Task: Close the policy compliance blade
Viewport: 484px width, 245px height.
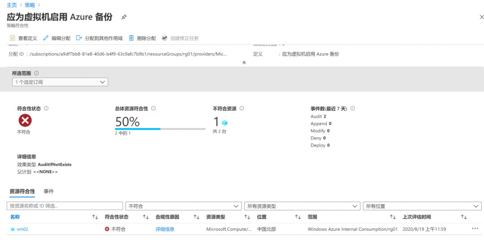Action: click(481, 17)
